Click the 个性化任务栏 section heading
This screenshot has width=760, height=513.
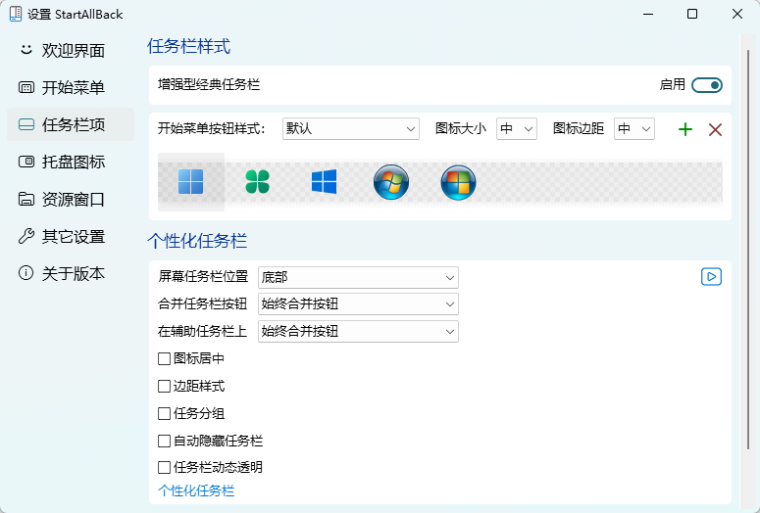(197, 241)
